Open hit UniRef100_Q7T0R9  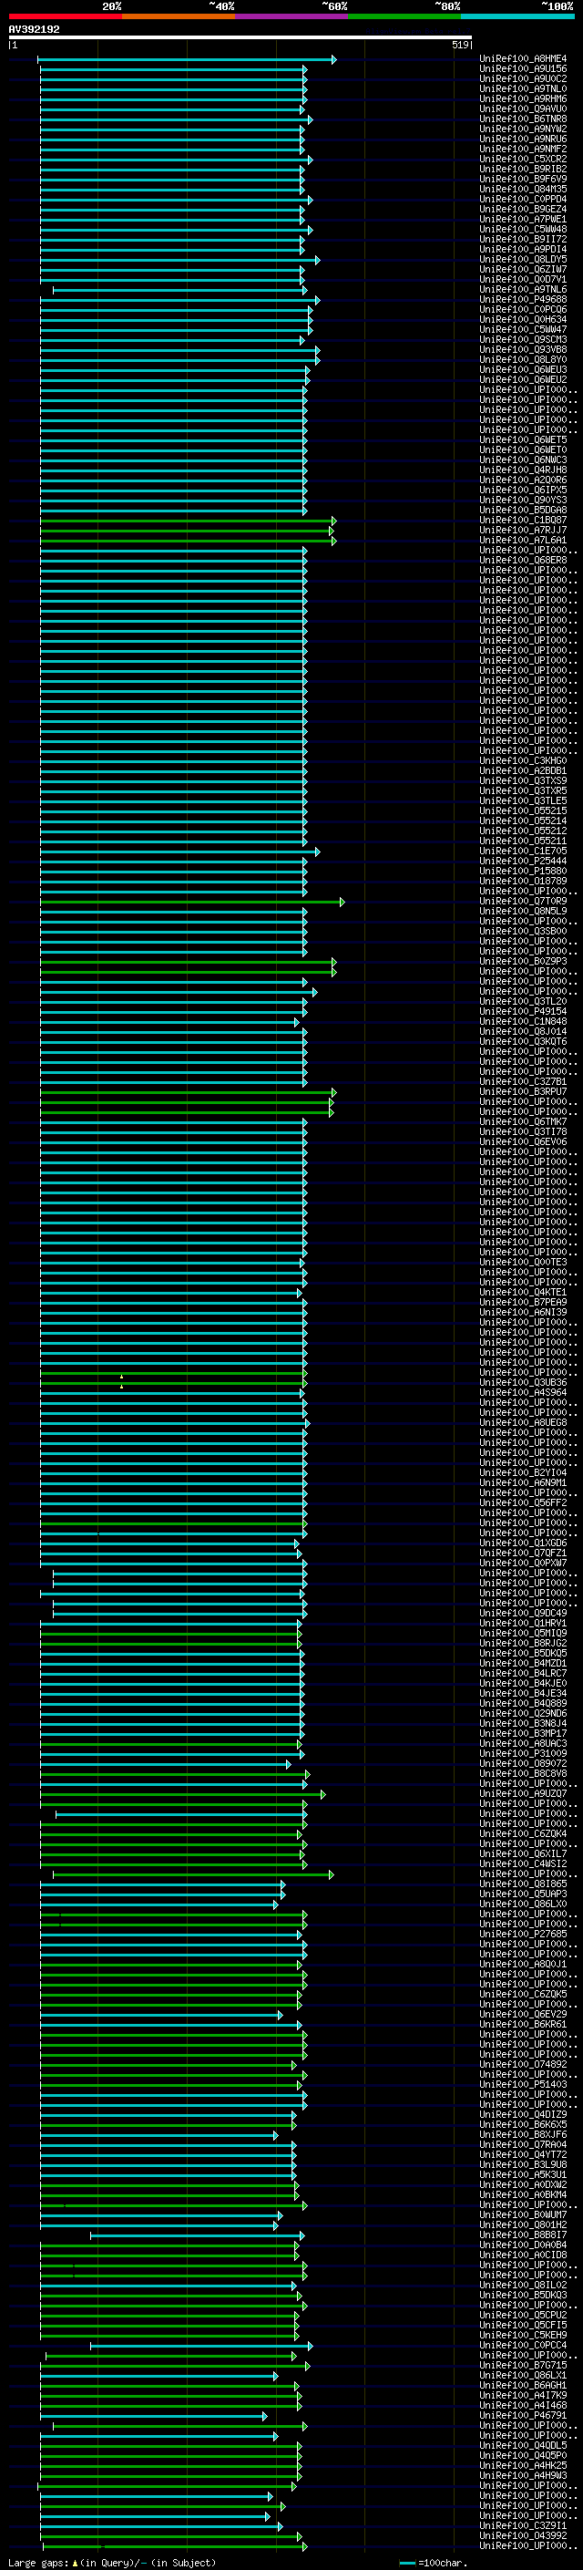(523, 901)
